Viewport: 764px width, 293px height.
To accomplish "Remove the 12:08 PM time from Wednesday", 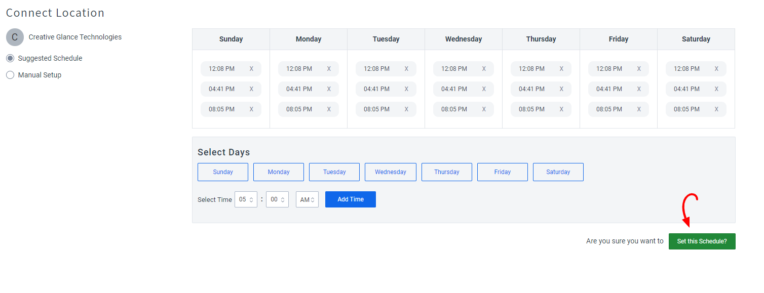I will click(484, 68).
